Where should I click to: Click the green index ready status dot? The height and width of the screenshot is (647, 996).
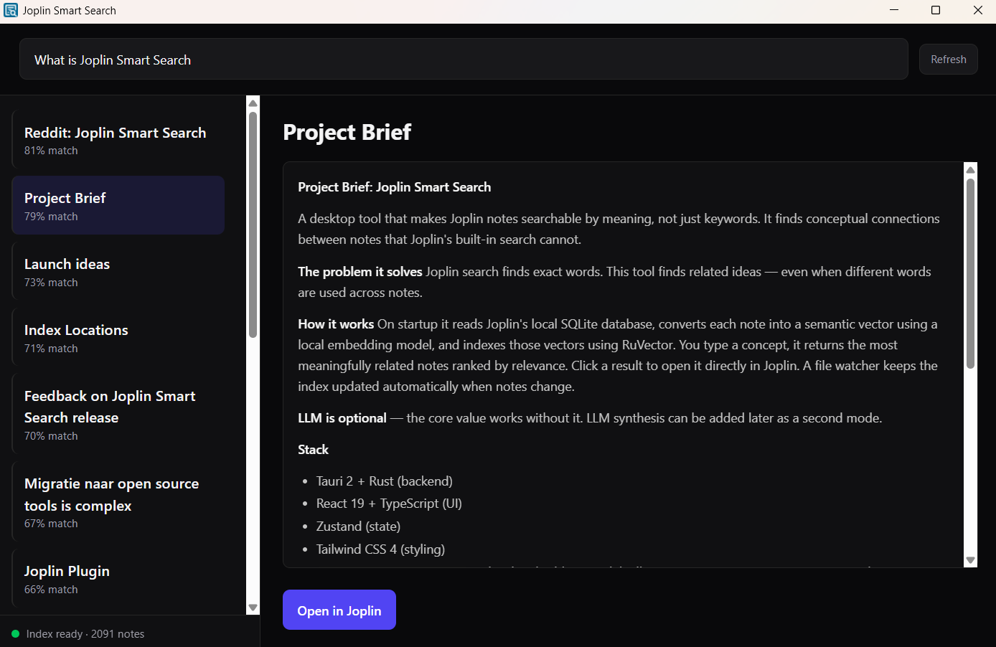pos(15,634)
